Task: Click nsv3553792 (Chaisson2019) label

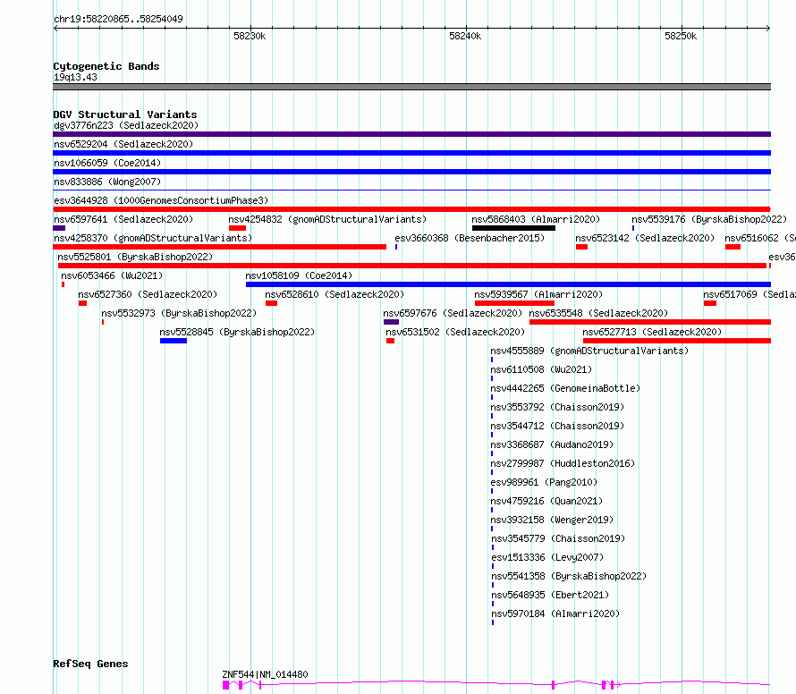Action: coord(557,407)
